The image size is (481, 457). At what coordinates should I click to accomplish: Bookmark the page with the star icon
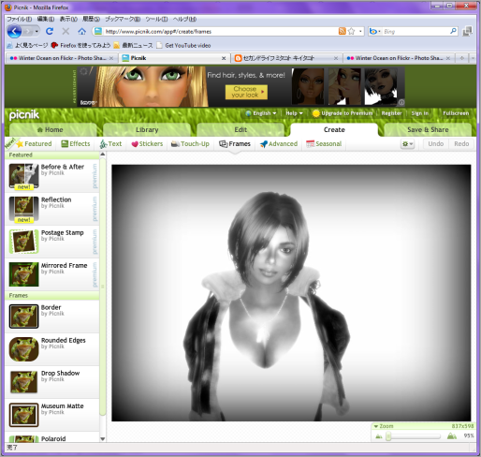(351, 31)
